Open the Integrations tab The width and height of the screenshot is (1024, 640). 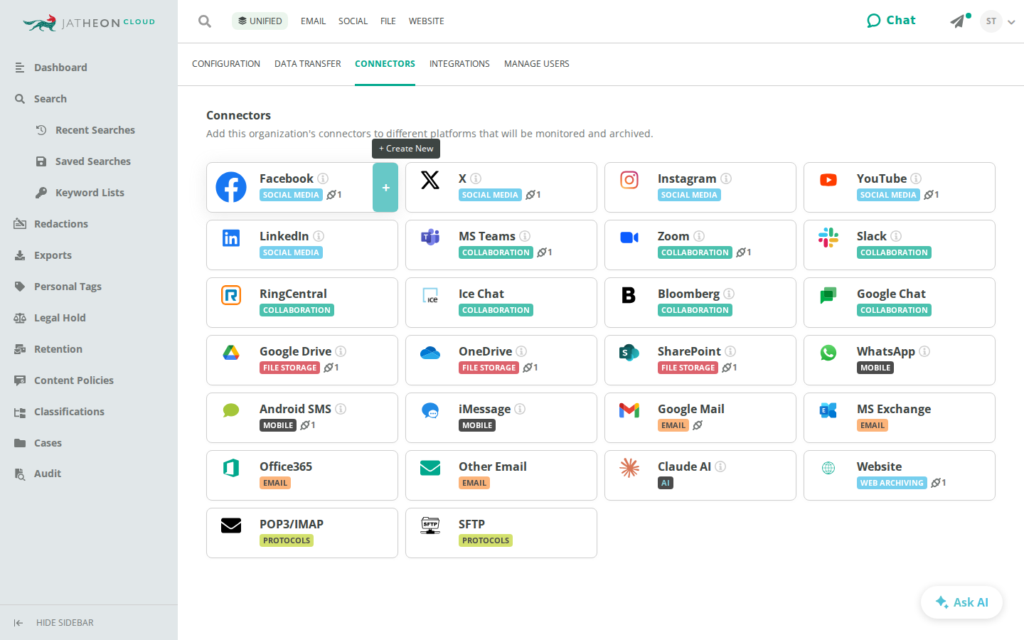click(459, 64)
